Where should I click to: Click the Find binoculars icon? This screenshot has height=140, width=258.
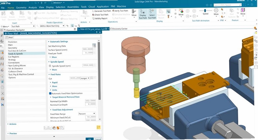[x=6, y=37]
